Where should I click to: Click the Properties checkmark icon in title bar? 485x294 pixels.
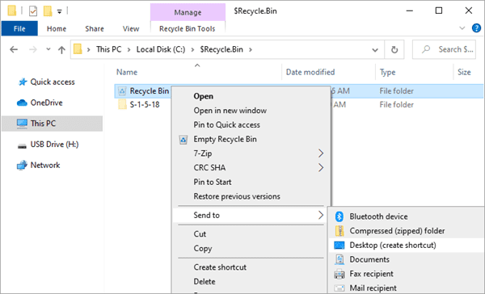tap(33, 11)
